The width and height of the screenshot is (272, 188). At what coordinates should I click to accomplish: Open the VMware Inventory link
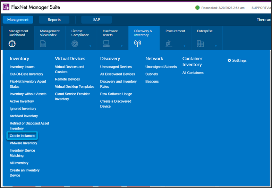[x=24, y=143]
